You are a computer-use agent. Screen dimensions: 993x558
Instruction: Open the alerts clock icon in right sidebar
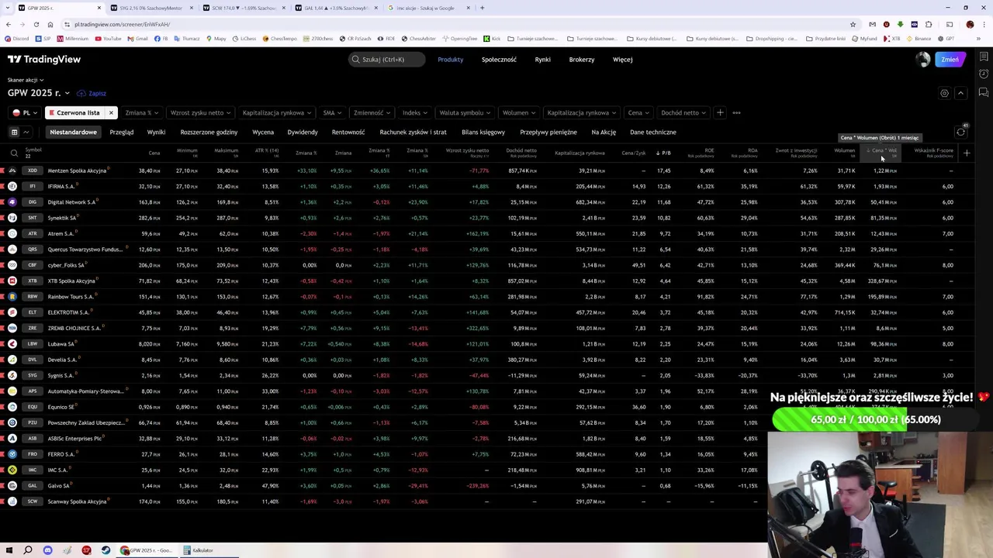984,74
